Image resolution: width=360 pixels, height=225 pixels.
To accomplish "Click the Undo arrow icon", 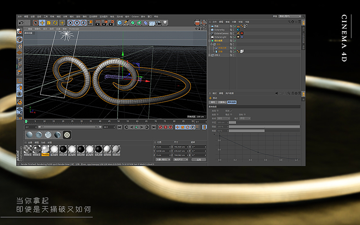I will coord(21,23).
